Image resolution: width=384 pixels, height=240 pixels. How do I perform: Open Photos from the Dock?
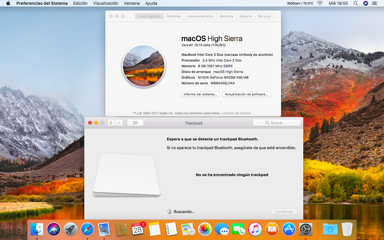[x=205, y=229]
